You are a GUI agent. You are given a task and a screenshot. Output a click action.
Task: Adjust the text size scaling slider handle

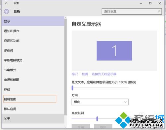pyautogui.click(x=72, y=88)
